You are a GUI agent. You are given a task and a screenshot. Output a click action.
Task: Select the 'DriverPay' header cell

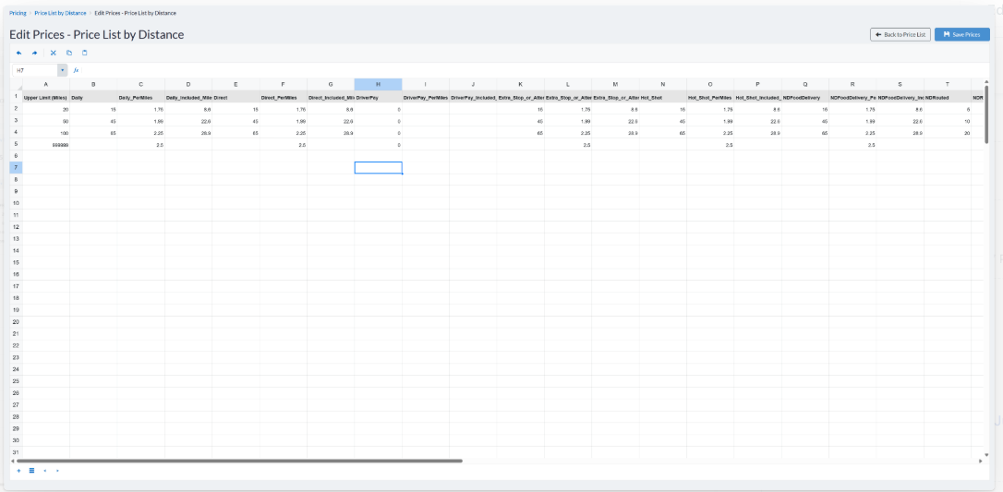378,97
